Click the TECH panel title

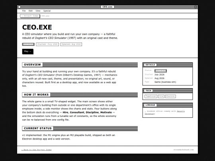[x=148, y=91]
